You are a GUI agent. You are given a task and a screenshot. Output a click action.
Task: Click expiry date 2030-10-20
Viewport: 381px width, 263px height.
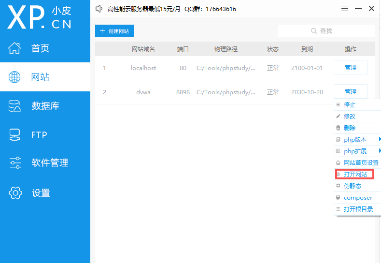click(307, 92)
